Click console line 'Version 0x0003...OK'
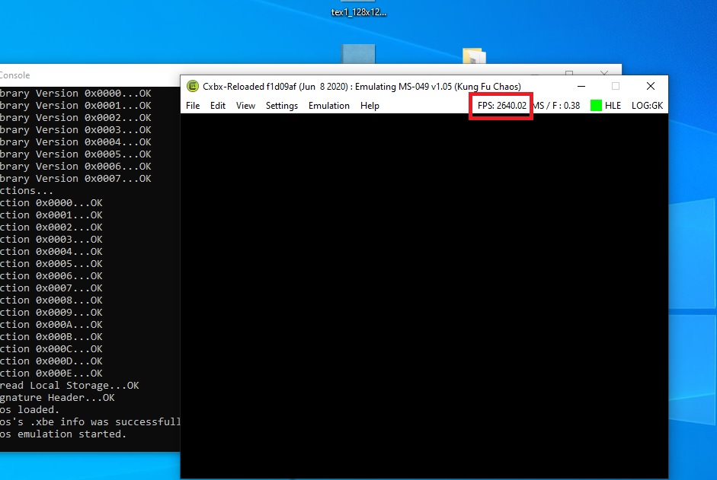717x480 pixels. click(x=93, y=130)
